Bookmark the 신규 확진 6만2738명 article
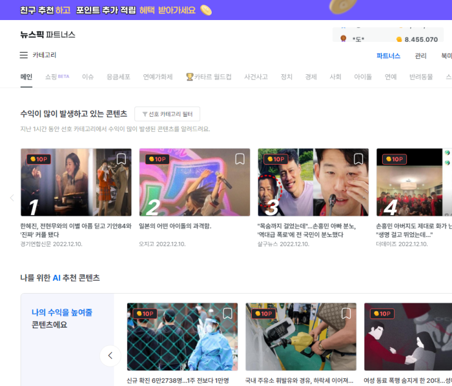The image size is (452, 386). coord(228,313)
